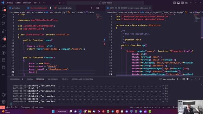Maximize the panel with the up chevron
The height and width of the screenshot is (114, 203).
click(195, 79)
